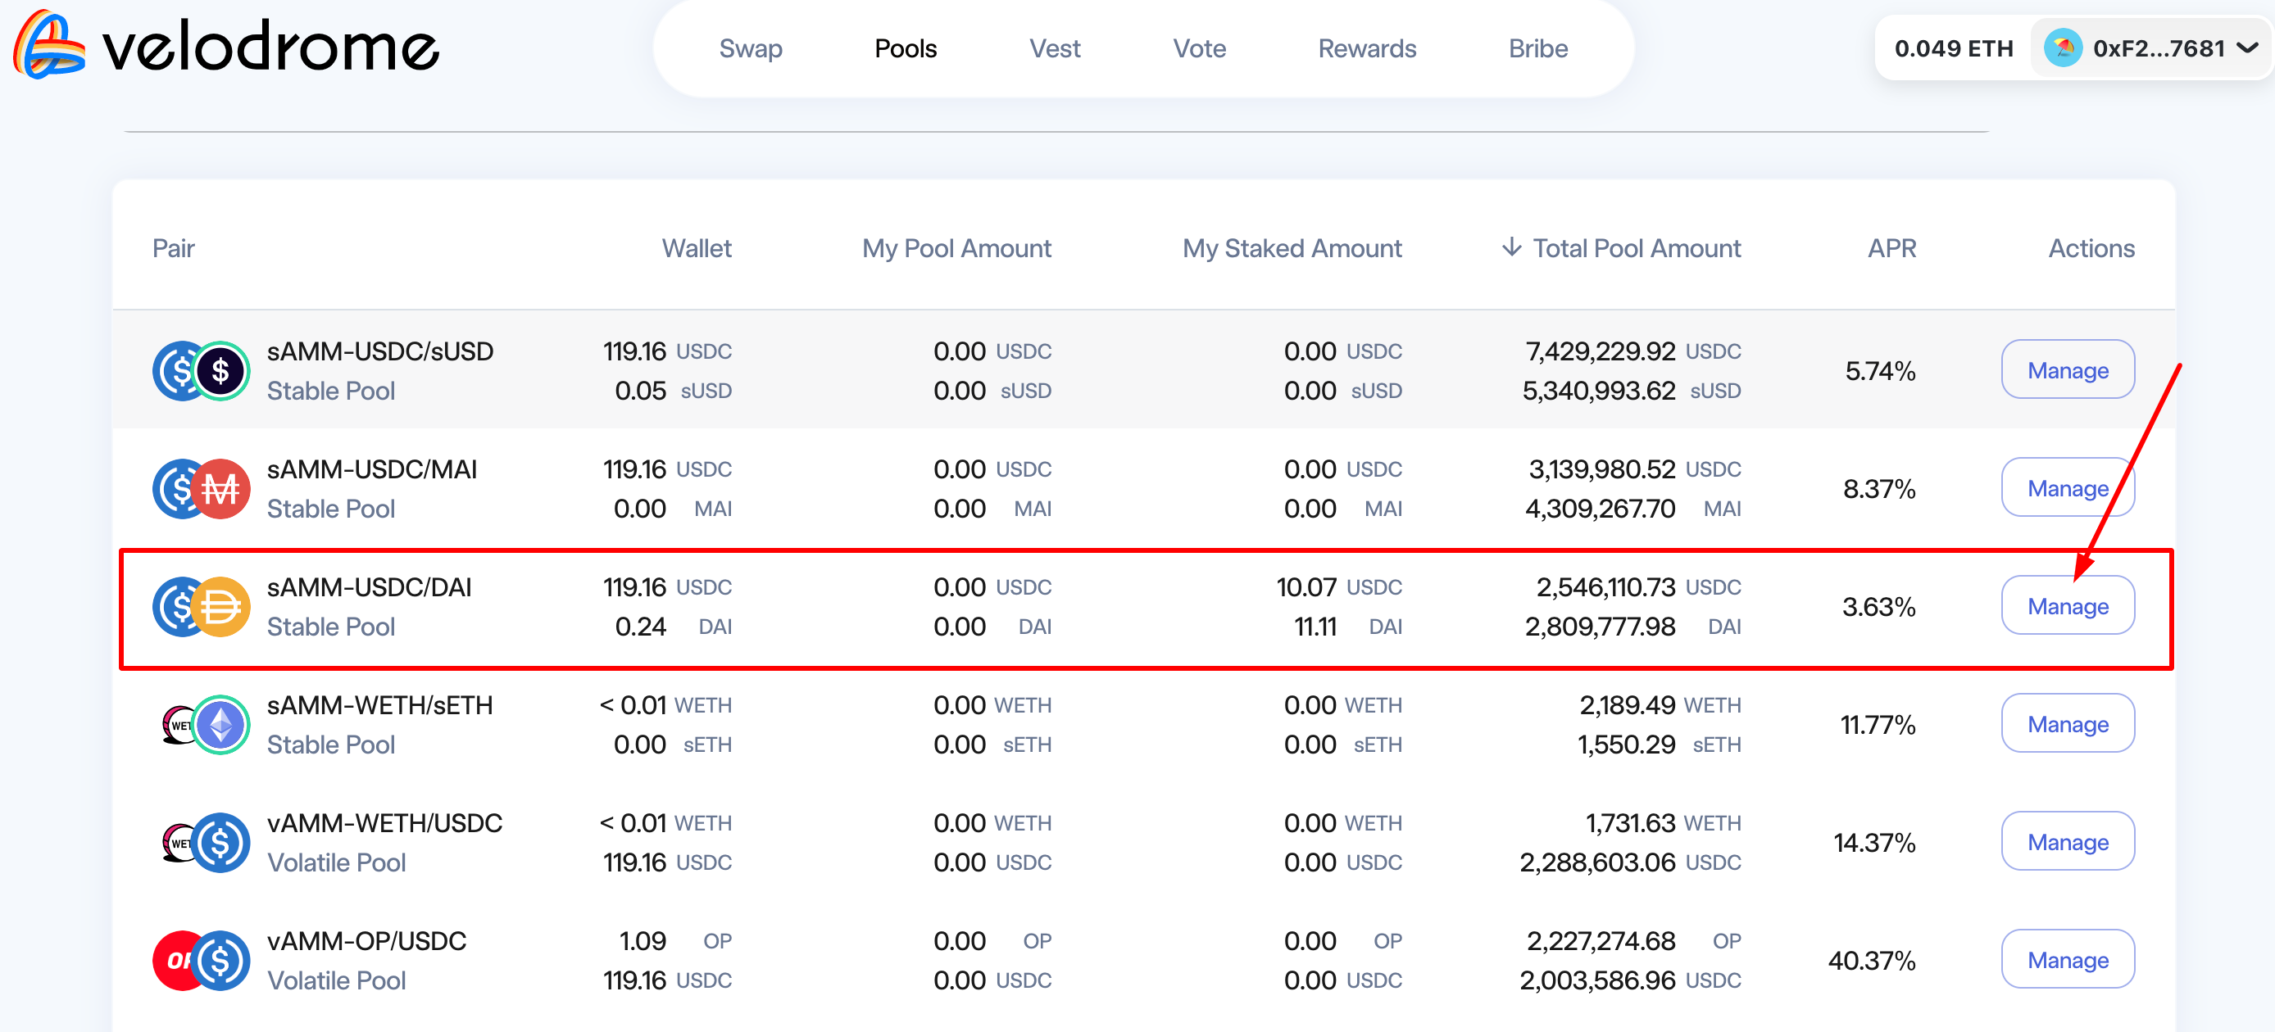Click the 2,546,110.73 USDC pool total
2275x1032 pixels.
click(x=1638, y=588)
